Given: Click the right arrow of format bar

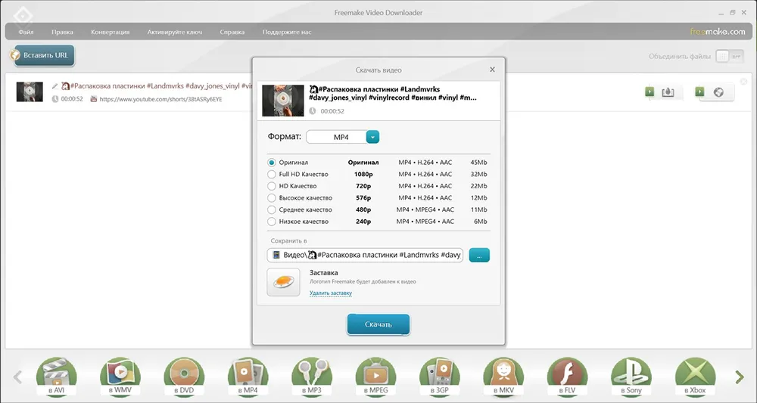Looking at the screenshot, I should point(739,377).
